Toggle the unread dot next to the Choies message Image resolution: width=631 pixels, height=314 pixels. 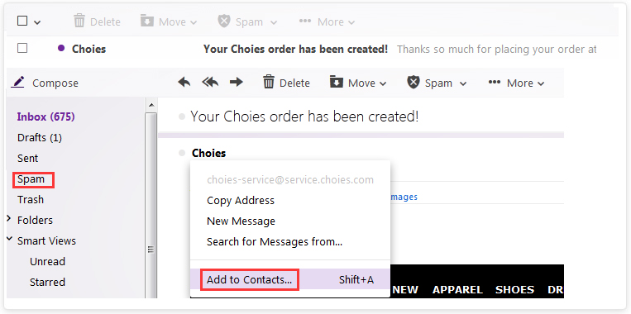pos(60,48)
